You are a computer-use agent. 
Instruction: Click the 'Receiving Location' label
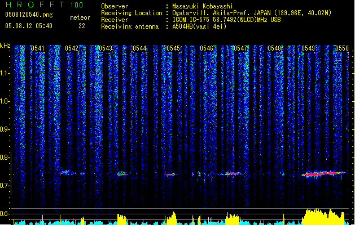(132, 13)
